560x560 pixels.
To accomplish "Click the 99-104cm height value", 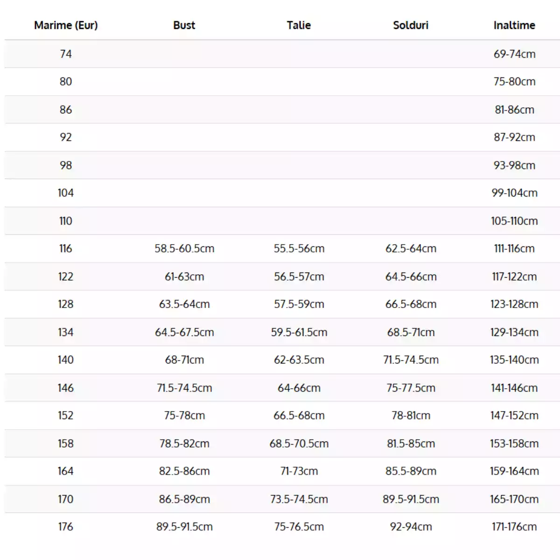I will click(514, 193).
